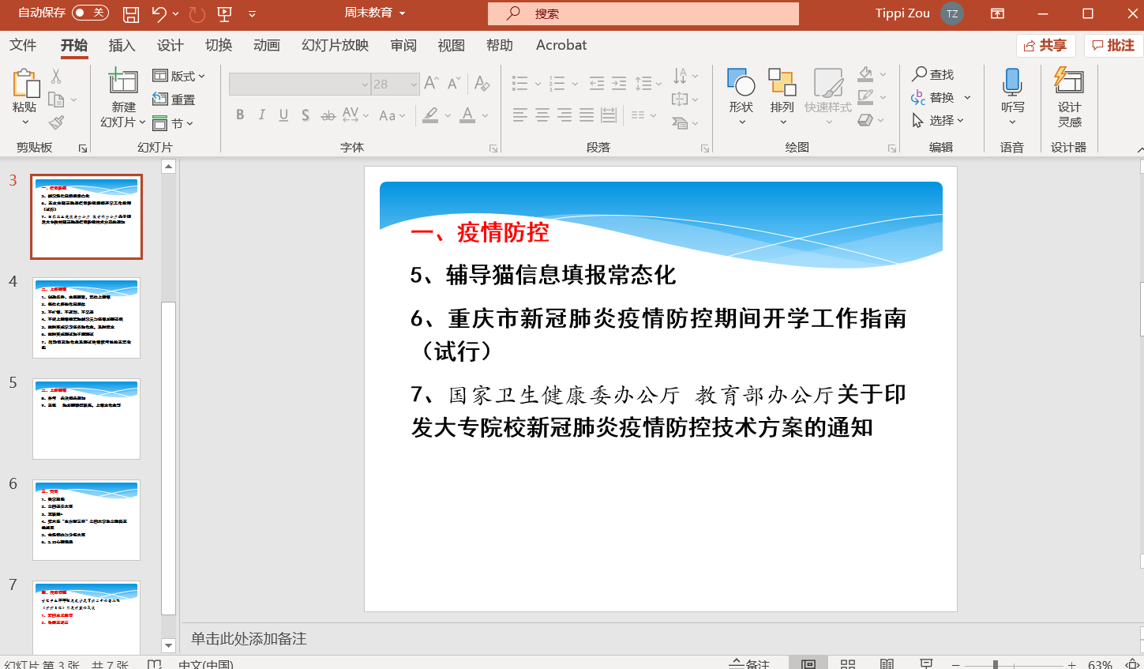Start slideshow from beginning icon
1144x669 pixels.
pyautogui.click(x=225, y=13)
